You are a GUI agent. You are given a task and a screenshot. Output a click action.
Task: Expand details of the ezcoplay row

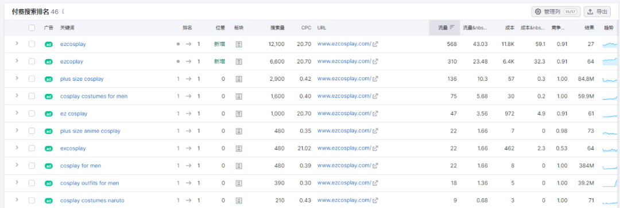(x=17, y=61)
